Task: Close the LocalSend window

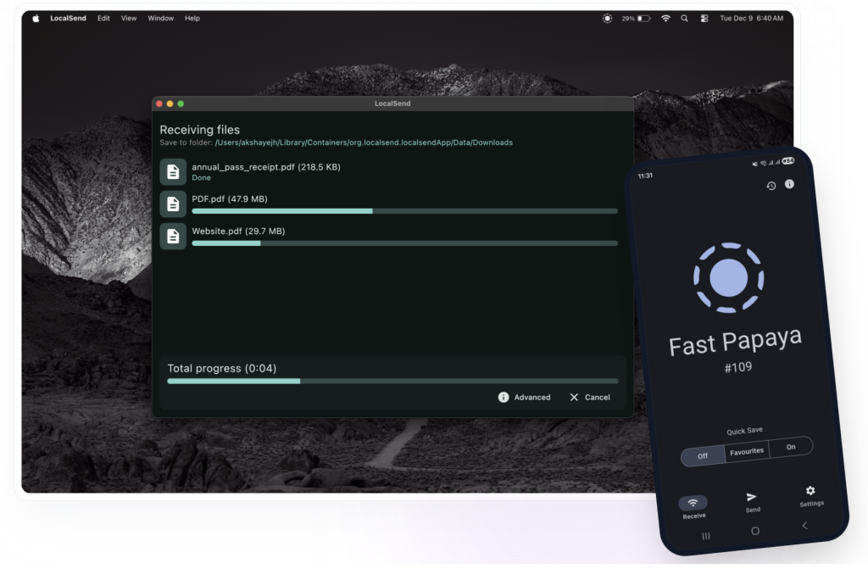Action: pyautogui.click(x=159, y=103)
